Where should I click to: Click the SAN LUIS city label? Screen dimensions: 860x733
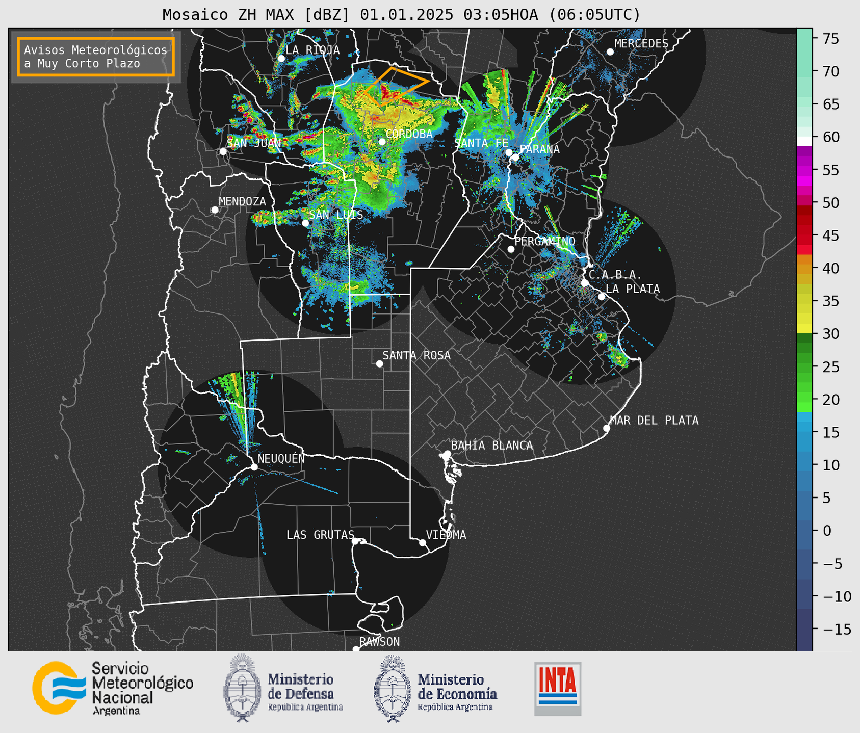point(336,215)
